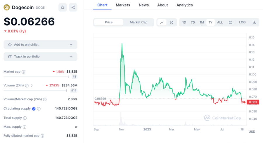Switch to line chart view
Viewport: 263px width, 143px height.
[x=162, y=22]
